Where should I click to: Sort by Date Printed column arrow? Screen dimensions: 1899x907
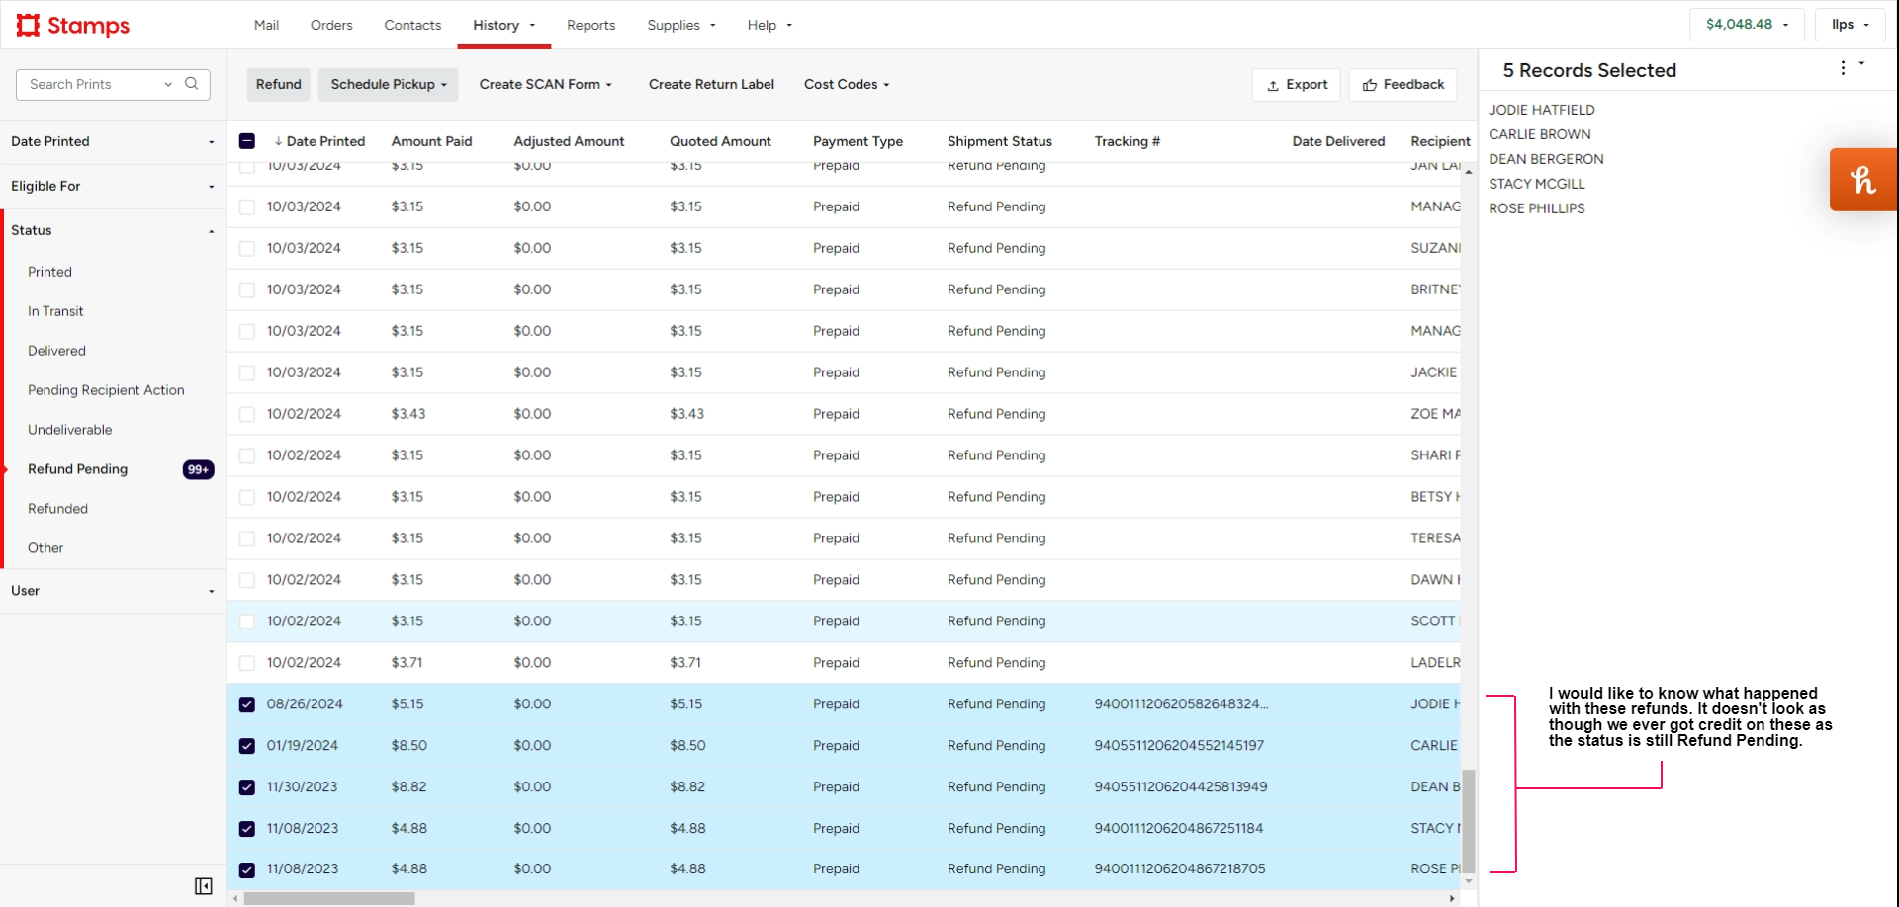pos(278,141)
